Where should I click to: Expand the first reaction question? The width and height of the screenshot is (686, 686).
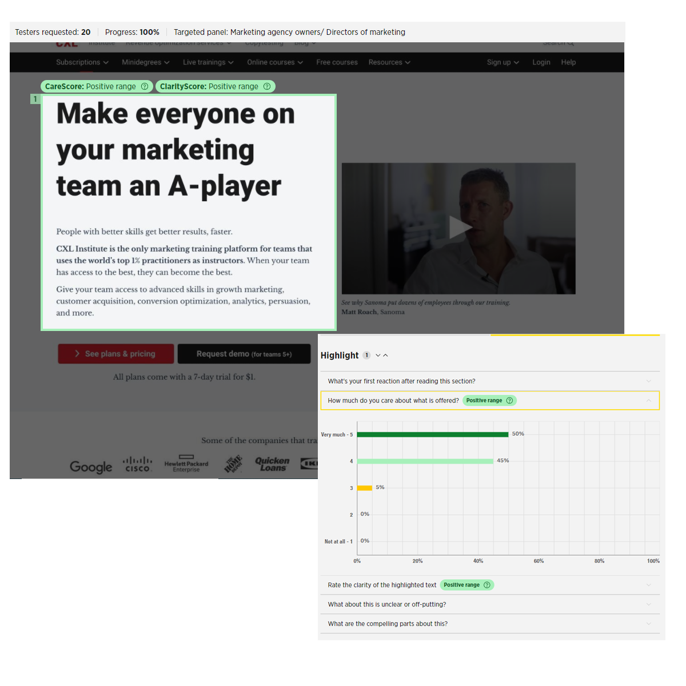tap(649, 381)
